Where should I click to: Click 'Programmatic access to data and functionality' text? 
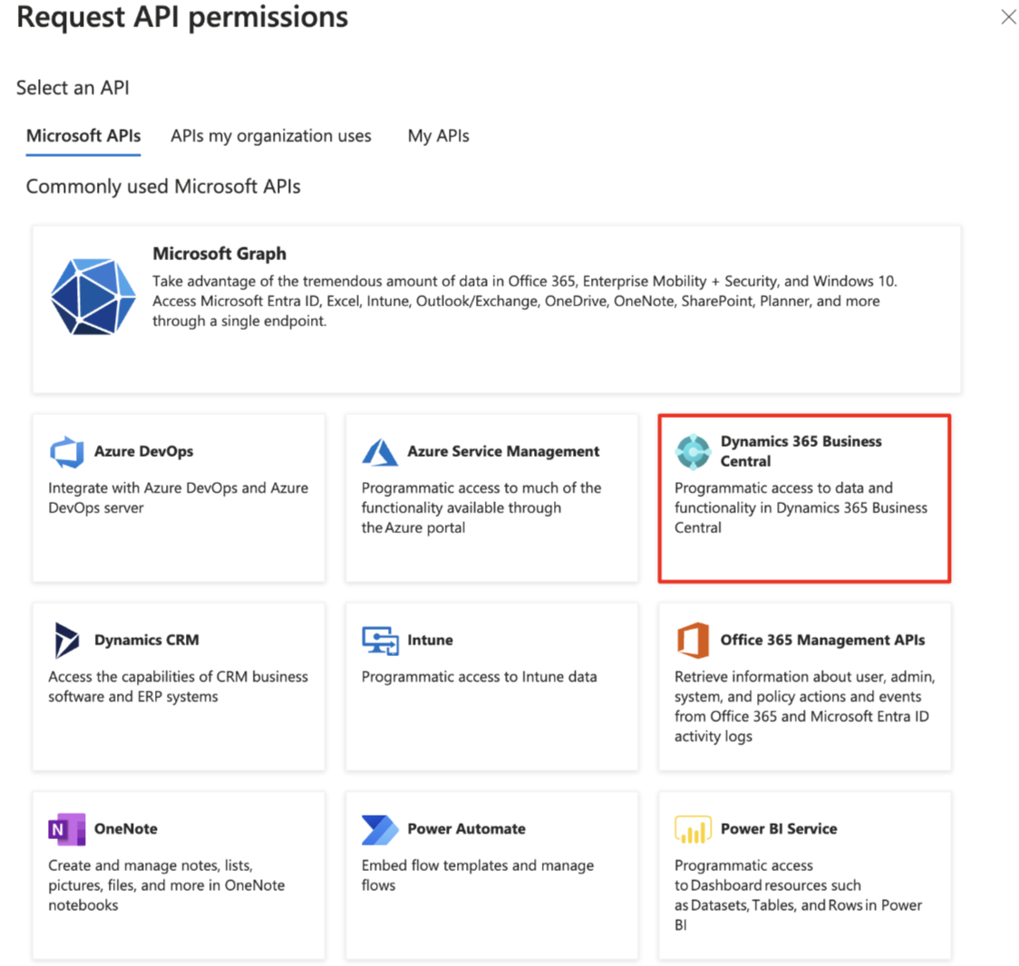801,507
